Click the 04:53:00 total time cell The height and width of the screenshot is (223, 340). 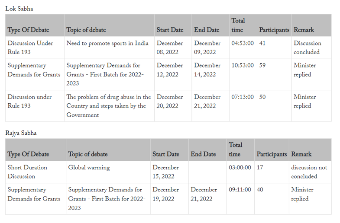tap(243, 48)
